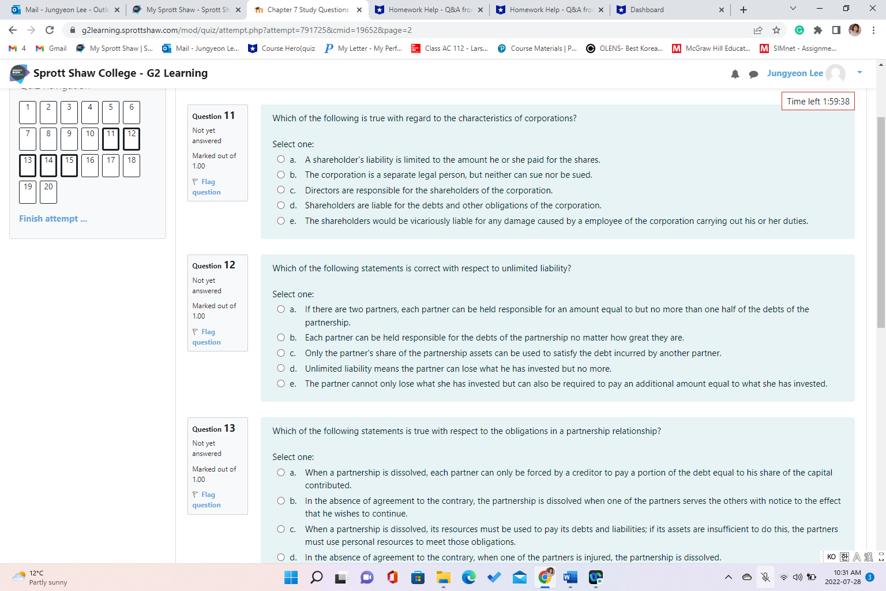Show hidden system tray icons

[x=727, y=577]
